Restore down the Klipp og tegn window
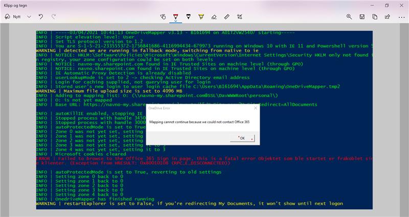The width and height of the screenshot is (409, 217). pyautogui.click(x=387, y=6)
